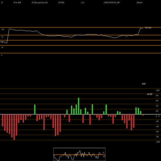Click the 'SI(TM)' header label
Screen dimensions: 161x161
pyautogui.click(x=61, y=3)
